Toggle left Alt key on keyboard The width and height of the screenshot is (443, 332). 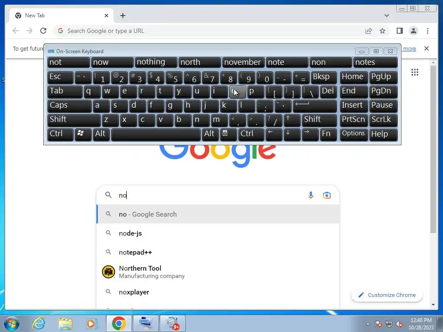pos(101,134)
